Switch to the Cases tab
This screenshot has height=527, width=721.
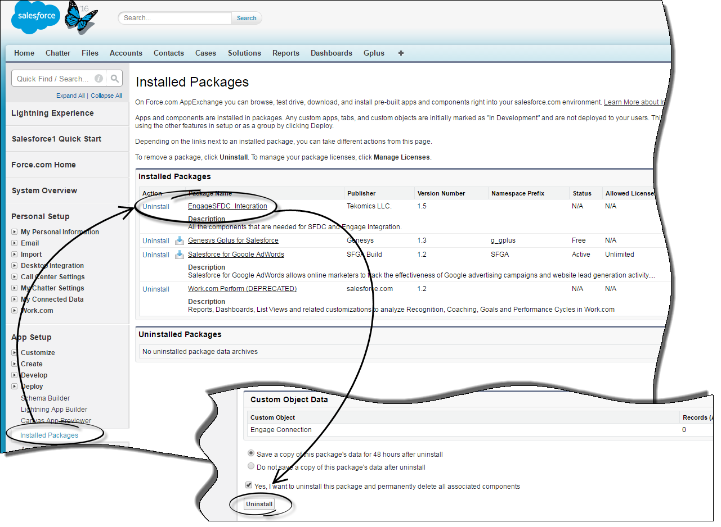[x=205, y=53]
